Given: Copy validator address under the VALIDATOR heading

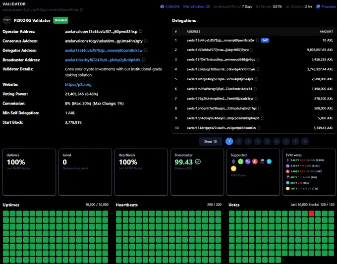Looking at the screenshot, I should [x=81, y=9].
